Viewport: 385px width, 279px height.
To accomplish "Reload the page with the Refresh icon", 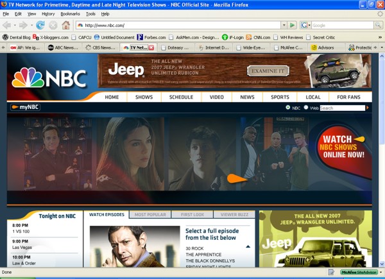I will coord(40,25).
